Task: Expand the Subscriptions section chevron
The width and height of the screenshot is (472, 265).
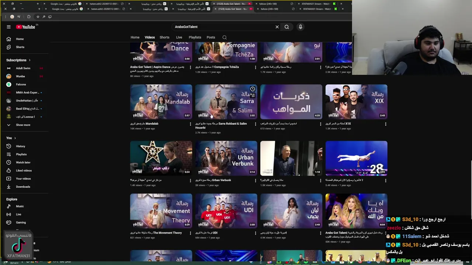Action: click(29, 60)
